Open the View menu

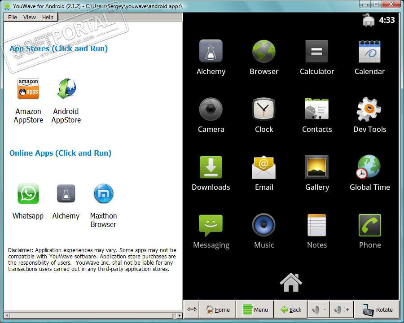(29, 17)
